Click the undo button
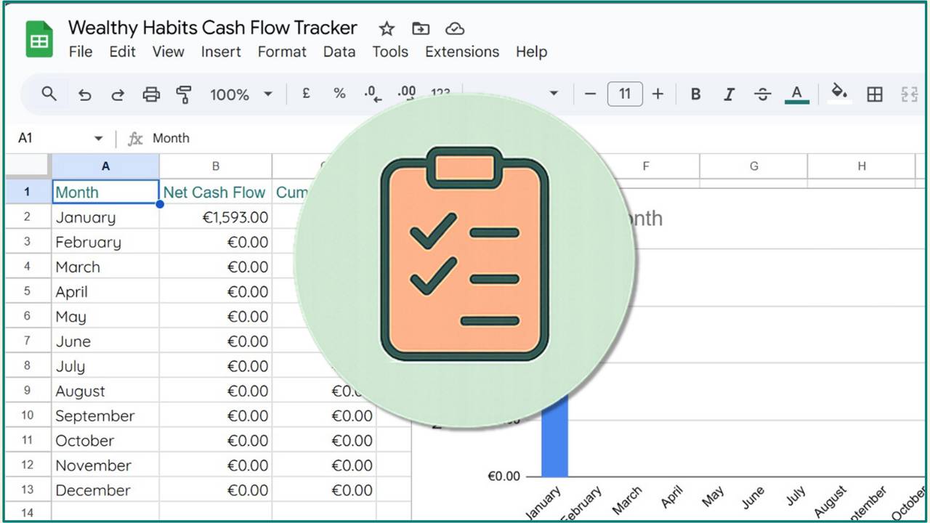Viewport: 930px width, 523px height. (84, 94)
